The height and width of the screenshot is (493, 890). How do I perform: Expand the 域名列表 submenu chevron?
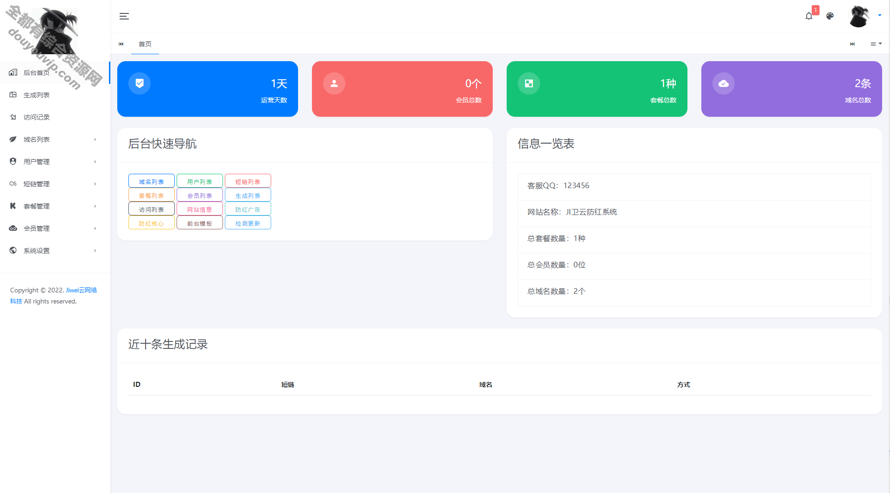95,139
